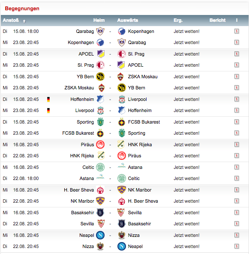The height and width of the screenshot is (254, 249).
Task: Open Hoffenheim team link on 15.08. row
Action: pyautogui.click(x=82, y=99)
